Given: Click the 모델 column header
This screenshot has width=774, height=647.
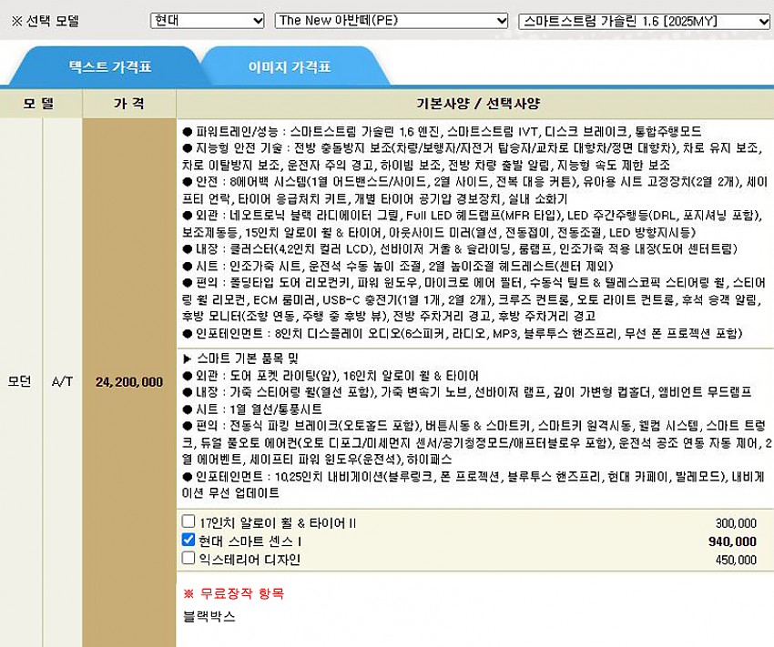Looking at the screenshot, I should point(41,104).
